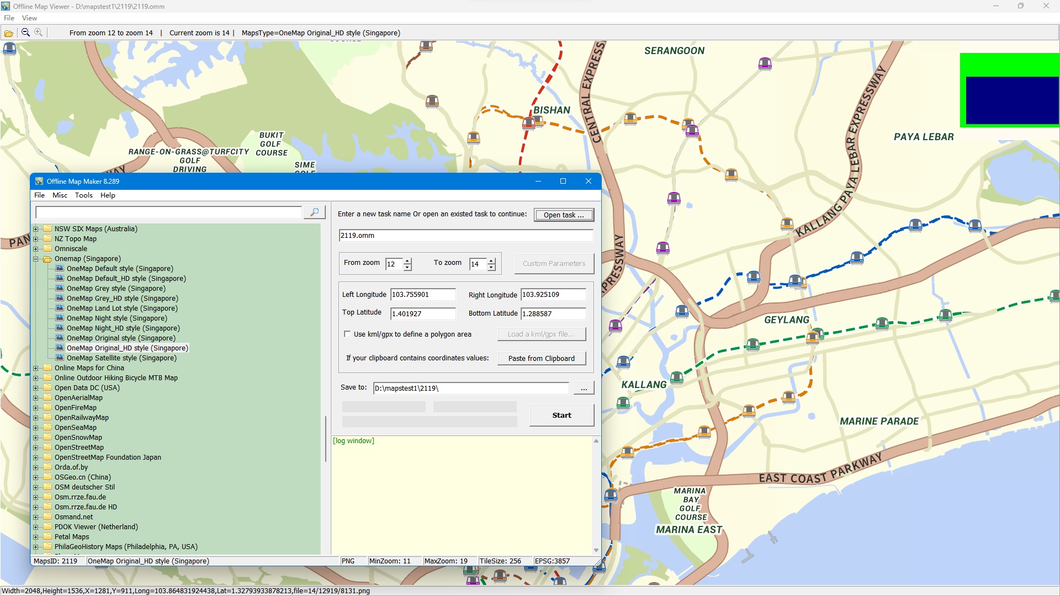Select OneMap Grey style map icon
This screenshot has width=1060, height=596.
pos(60,289)
